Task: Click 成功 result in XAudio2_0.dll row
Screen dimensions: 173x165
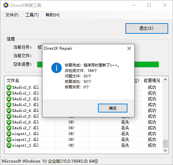Action: [152, 87]
